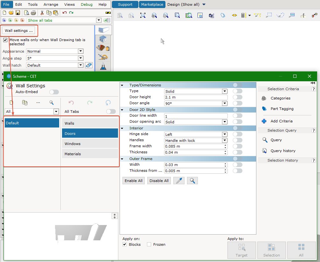Toggle Move walls only checkbox

5,40
